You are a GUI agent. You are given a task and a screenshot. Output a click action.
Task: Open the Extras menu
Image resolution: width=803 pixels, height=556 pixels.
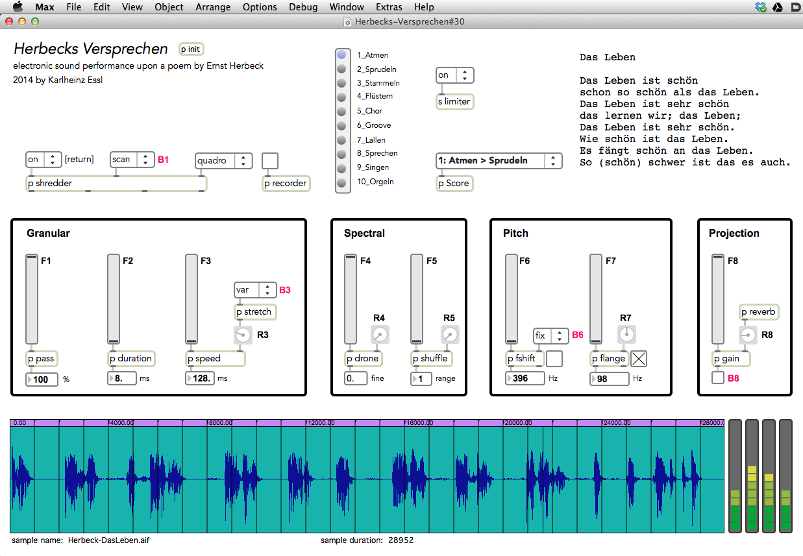click(389, 7)
